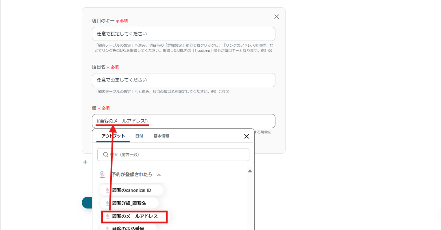This screenshot has height=230, width=441.
Task: Click the icon beside 顧客のメールアドレス
Action: [107, 216]
